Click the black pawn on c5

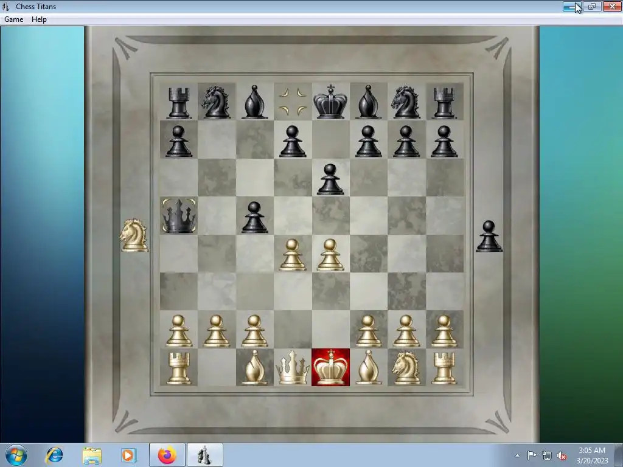coord(255,217)
